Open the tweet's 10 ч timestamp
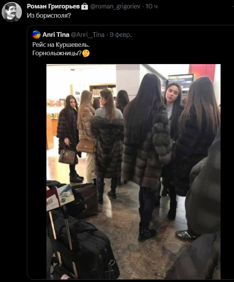The width and height of the screenshot is (234, 282). tap(152, 6)
